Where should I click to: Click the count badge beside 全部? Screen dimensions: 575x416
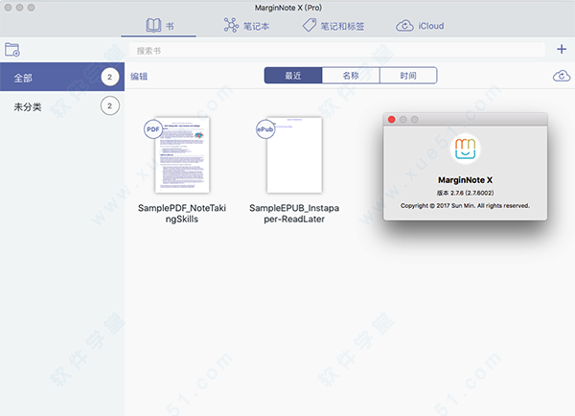point(109,77)
